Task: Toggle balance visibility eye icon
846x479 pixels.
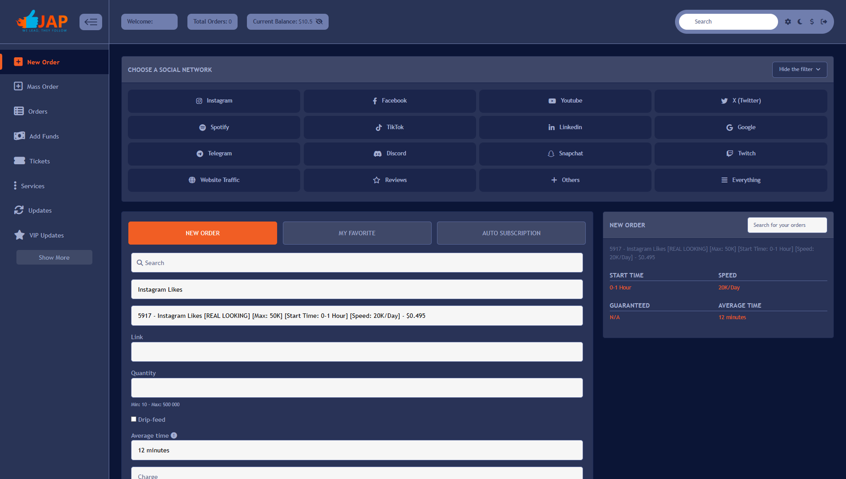Action: pyautogui.click(x=319, y=21)
